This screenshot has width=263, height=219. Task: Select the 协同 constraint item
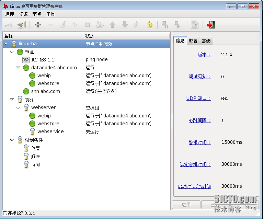click(35, 165)
